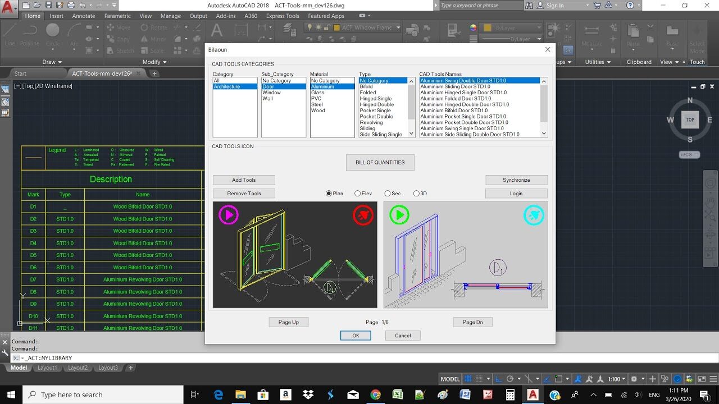
Task: Open the Calculator from Windows taskbar
Action: tap(510, 394)
